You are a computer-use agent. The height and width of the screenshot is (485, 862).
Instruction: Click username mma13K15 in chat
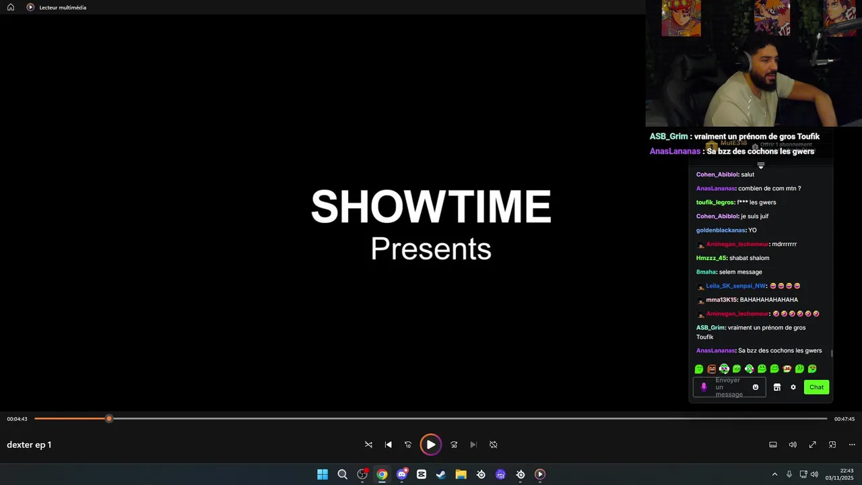tap(721, 300)
